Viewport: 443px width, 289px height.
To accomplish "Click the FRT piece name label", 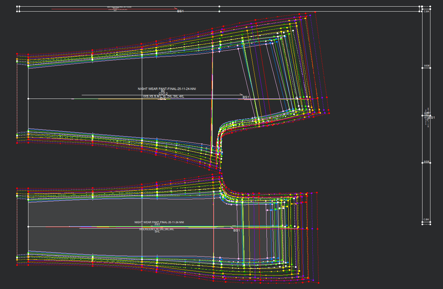I will click(x=157, y=225).
